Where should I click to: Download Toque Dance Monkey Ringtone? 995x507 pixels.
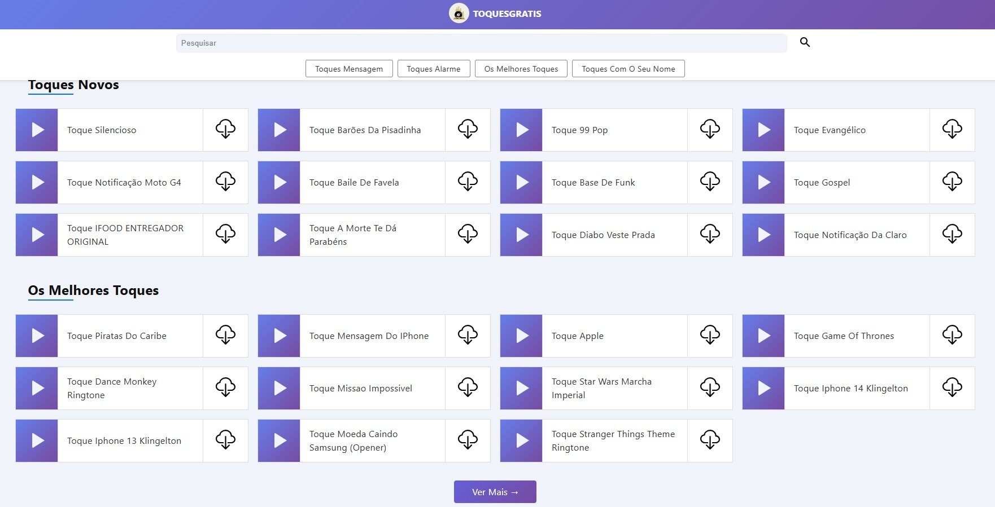[225, 387]
